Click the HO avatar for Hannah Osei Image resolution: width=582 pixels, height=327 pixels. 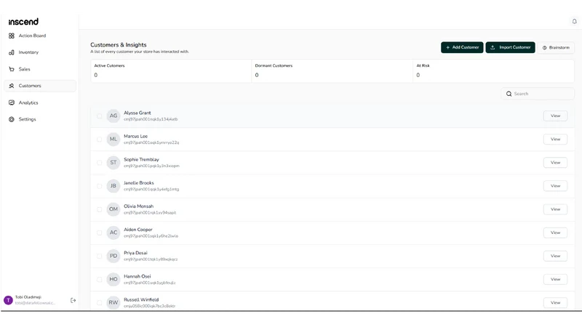coord(113,279)
